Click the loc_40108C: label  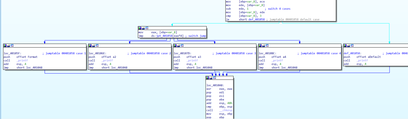(268, 53)
